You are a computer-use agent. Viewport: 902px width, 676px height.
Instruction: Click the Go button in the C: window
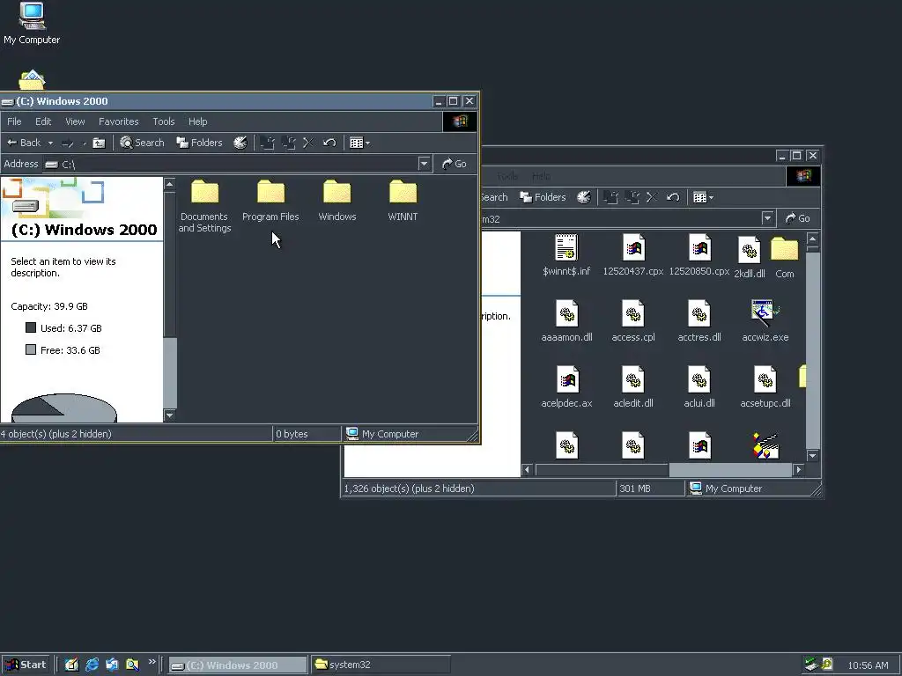tap(454, 164)
